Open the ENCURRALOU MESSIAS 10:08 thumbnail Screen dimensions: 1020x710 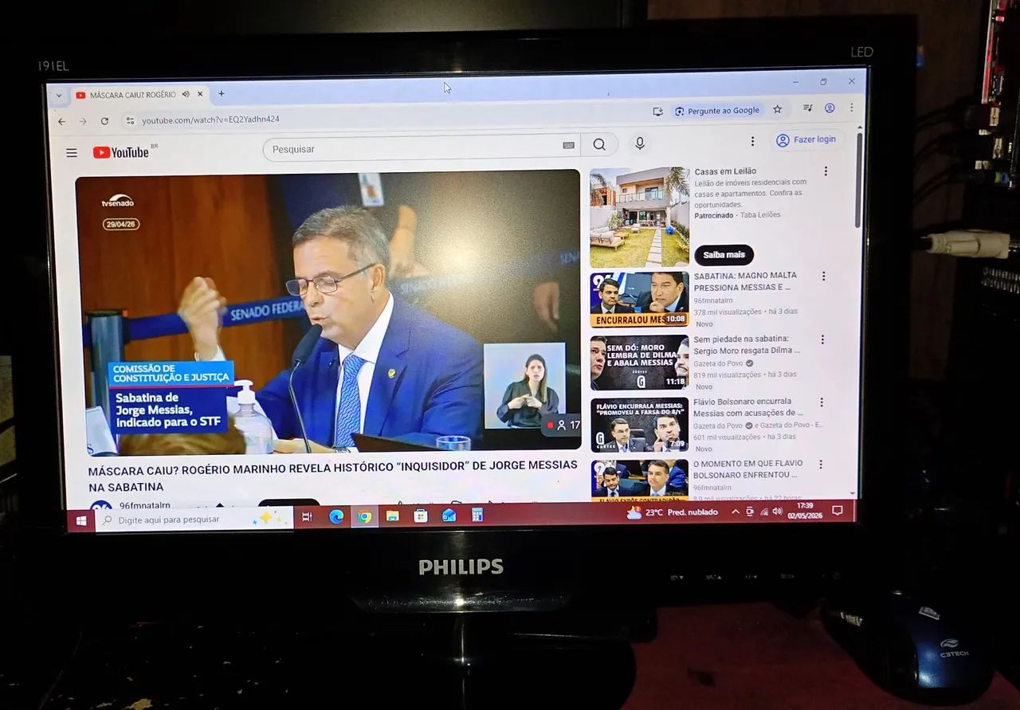(x=639, y=300)
